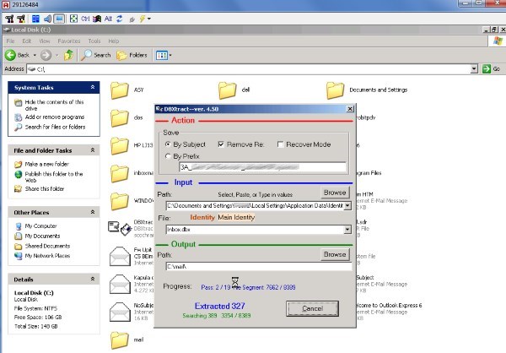This screenshot has width=506, height=353.
Task: Click the Views icon in Explorer toolbar
Action: coord(162,55)
